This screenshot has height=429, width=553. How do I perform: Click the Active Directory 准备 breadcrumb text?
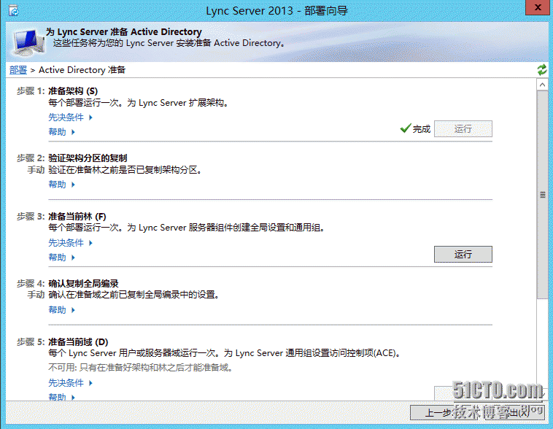point(82,70)
